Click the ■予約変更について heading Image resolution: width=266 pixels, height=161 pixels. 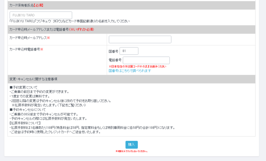23,87
